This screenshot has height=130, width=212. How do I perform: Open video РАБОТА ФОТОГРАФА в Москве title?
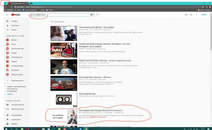pyautogui.click(x=105, y=61)
